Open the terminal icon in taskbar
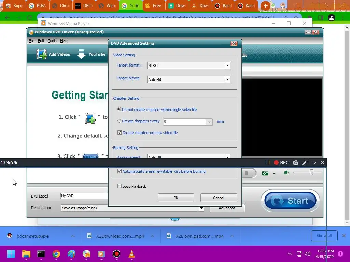350x262 pixels. [x=41, y=254]
